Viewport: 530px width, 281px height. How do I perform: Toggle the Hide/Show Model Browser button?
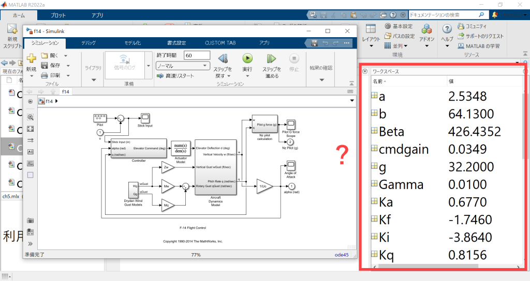(30, 244)
